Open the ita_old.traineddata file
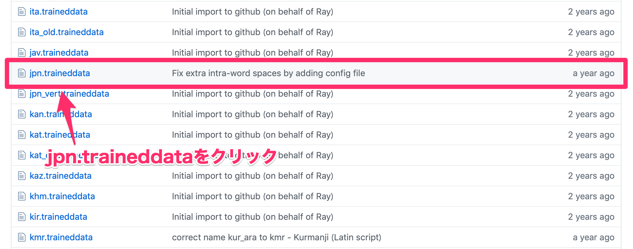This screenshot has width=633, height=249. 67,32
